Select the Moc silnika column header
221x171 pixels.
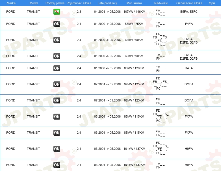134,3
